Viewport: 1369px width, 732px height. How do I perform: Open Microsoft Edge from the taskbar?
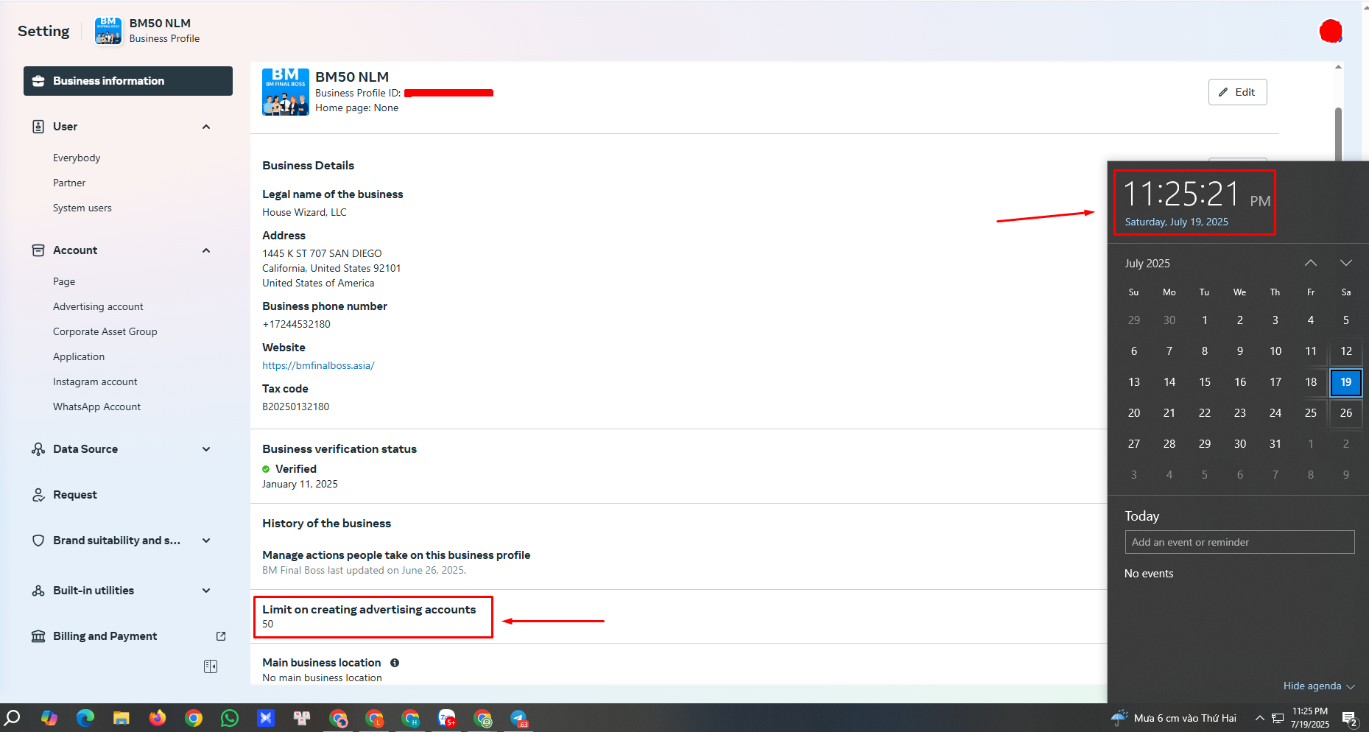tap(85, 718)
